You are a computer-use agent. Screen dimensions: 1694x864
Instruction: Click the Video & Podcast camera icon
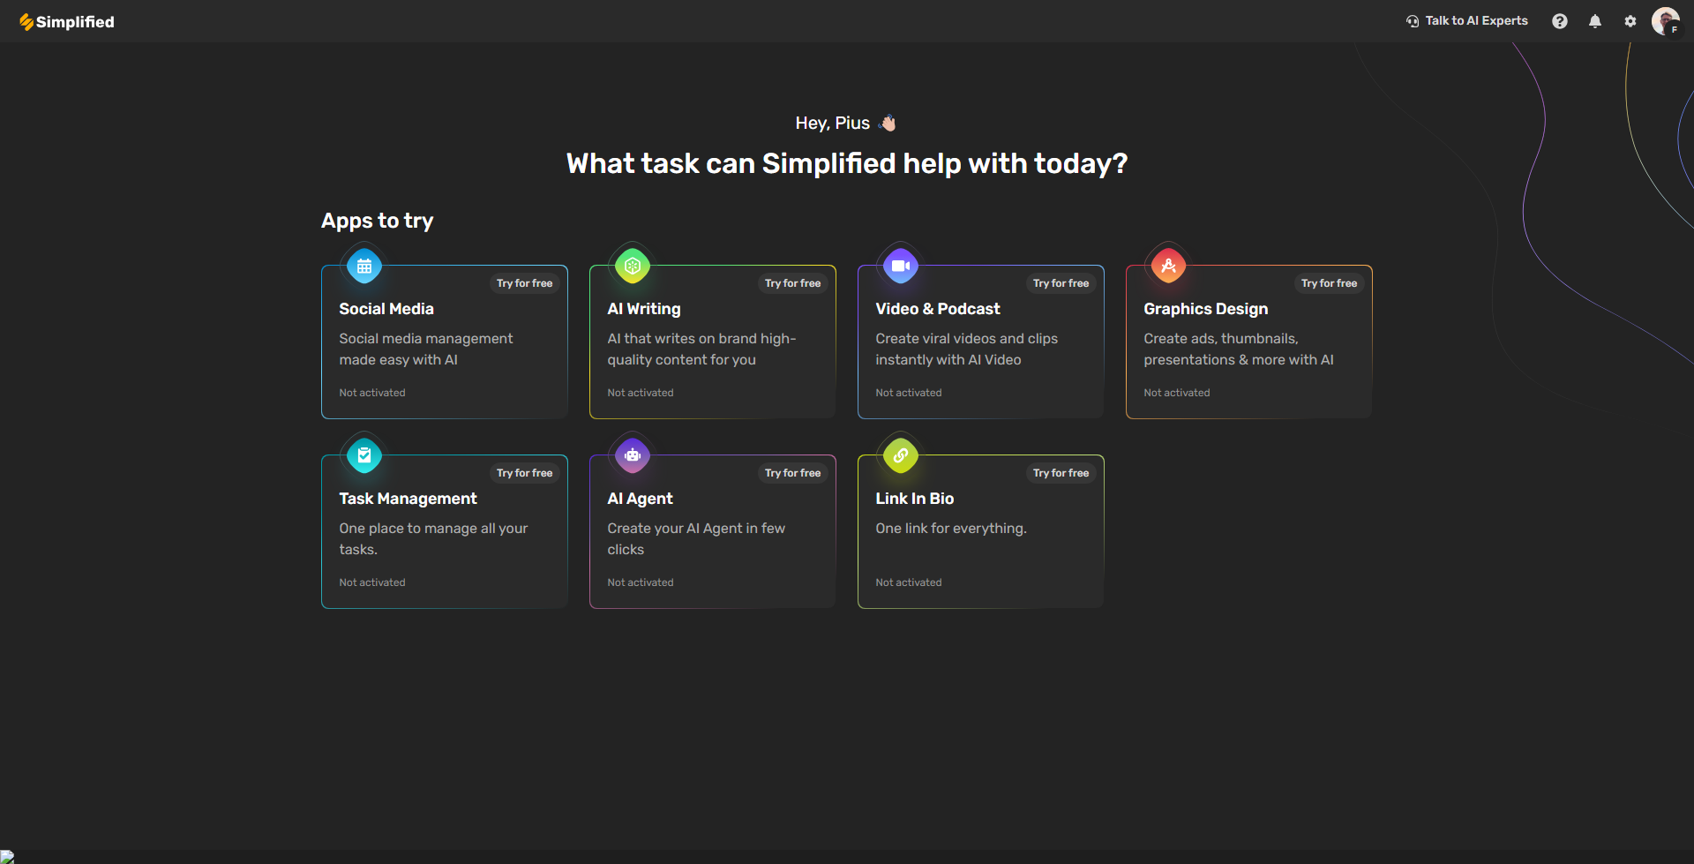[901, 266]
